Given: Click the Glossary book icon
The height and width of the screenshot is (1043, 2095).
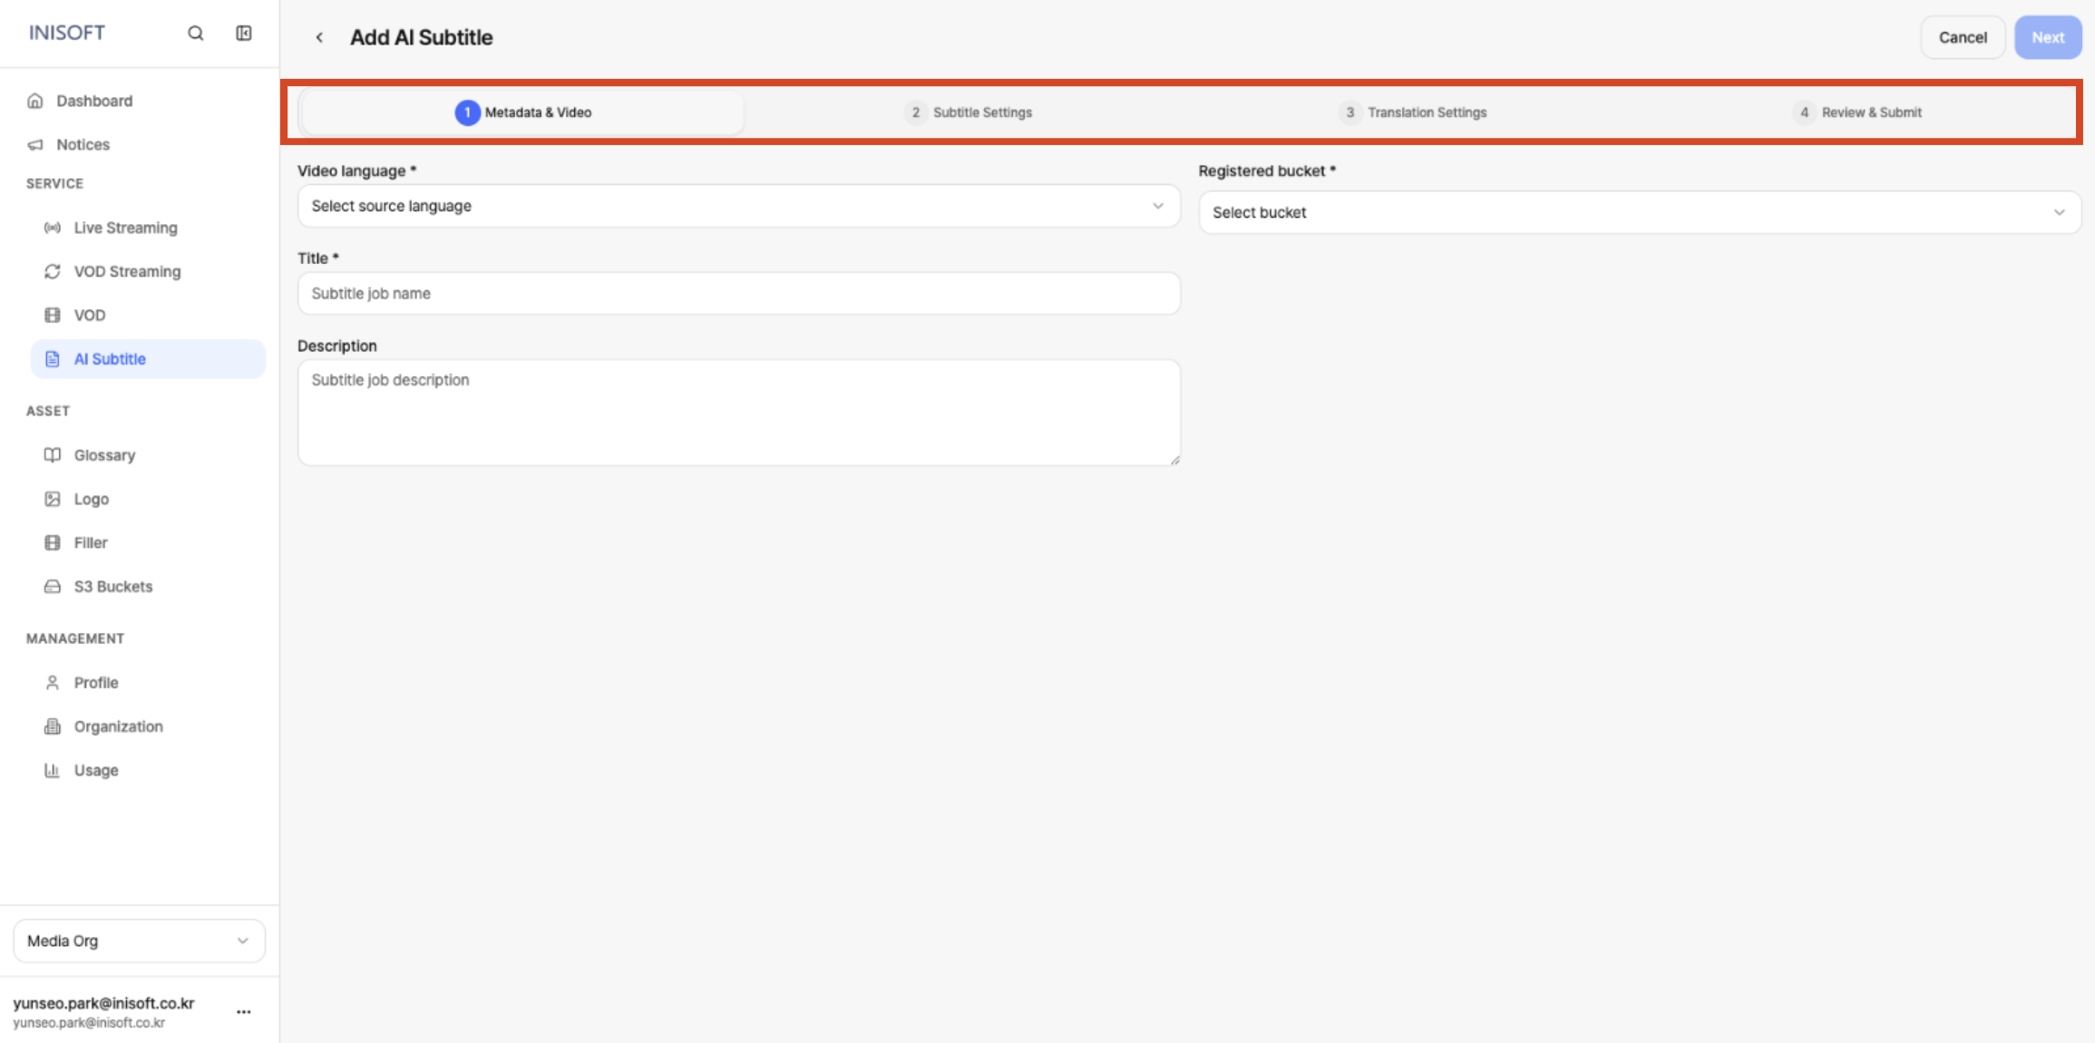Looking at the screenshot, I should coord(53,455).
